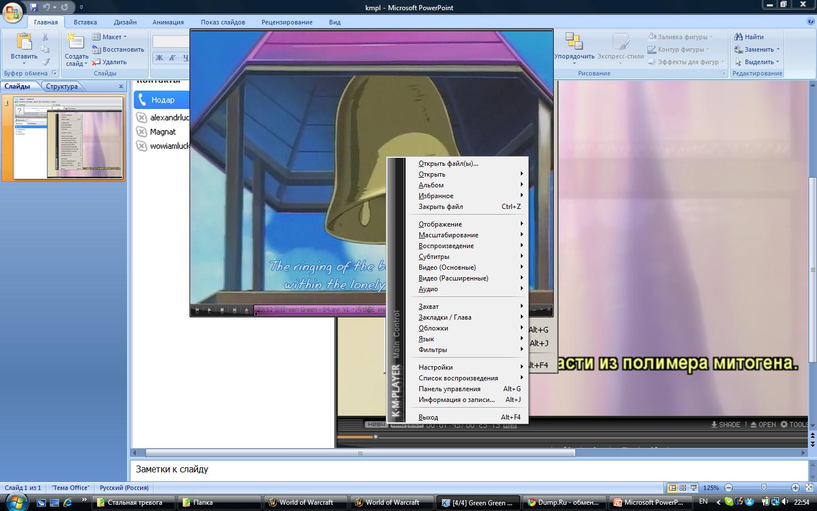
Task: Switch to Green Green KMPlayer taskbar button
Action: 478,502
